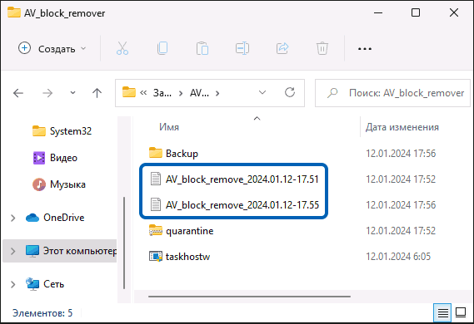Switch to details list view
Screen dimensions: 474x324
tap(442, 312)
